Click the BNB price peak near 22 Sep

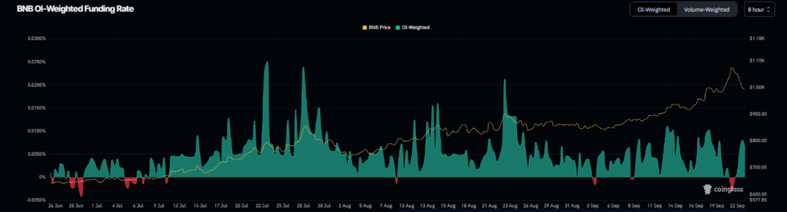coord(732,68)
